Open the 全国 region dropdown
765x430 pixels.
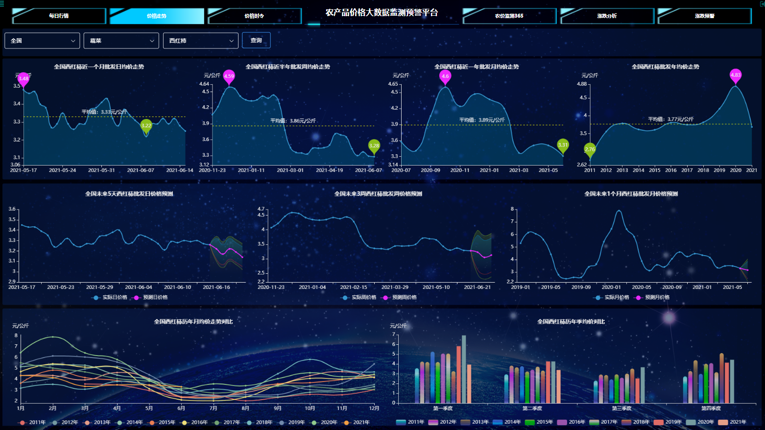coord(42,41)
